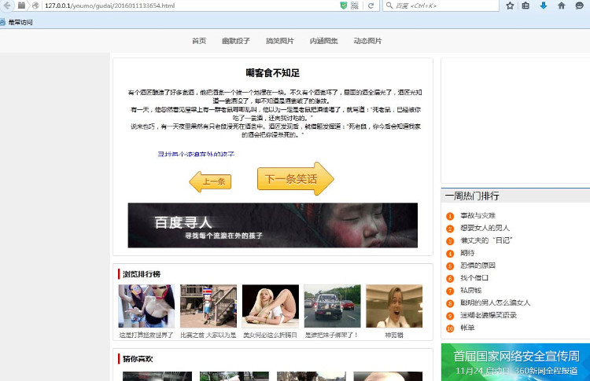Open ranked item 聪明的男人怎么骗女人
This screenshot has width=590, height=381.
495,303
